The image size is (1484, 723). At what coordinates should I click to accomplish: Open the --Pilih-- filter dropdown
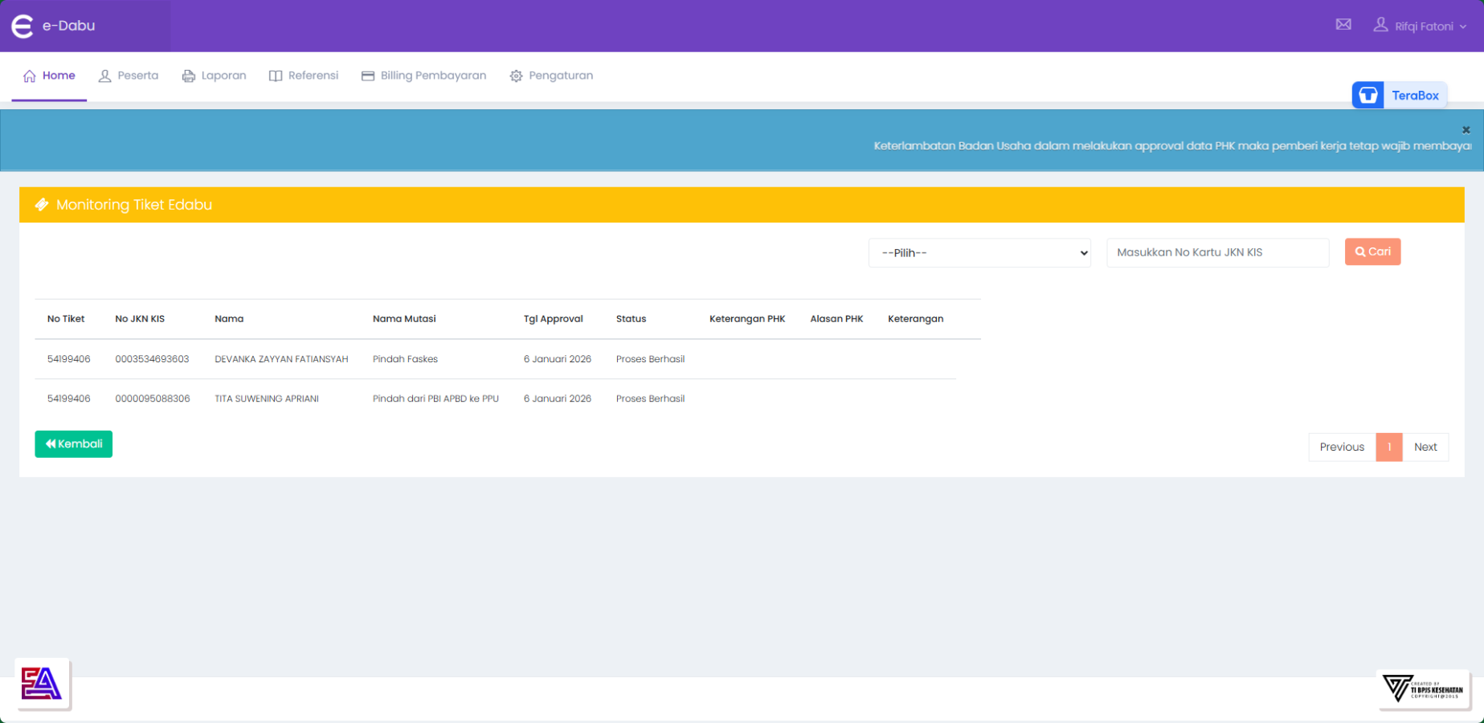(x=979, y=253)
